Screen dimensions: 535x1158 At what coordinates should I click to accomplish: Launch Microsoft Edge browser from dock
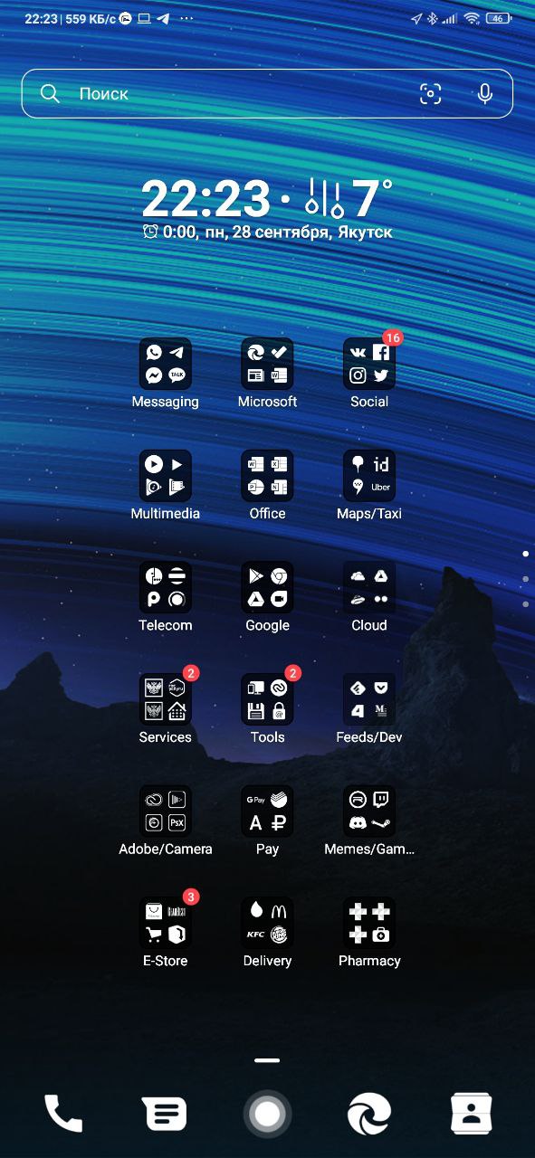point(369,1114)
